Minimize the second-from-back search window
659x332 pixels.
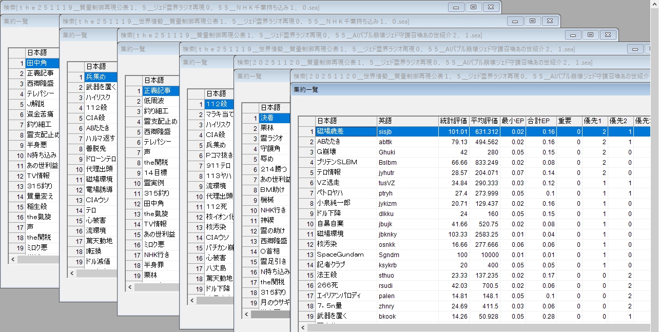(x=515, y=21)
